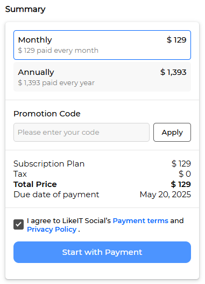Open the Payment terms link

coord(140,220)
